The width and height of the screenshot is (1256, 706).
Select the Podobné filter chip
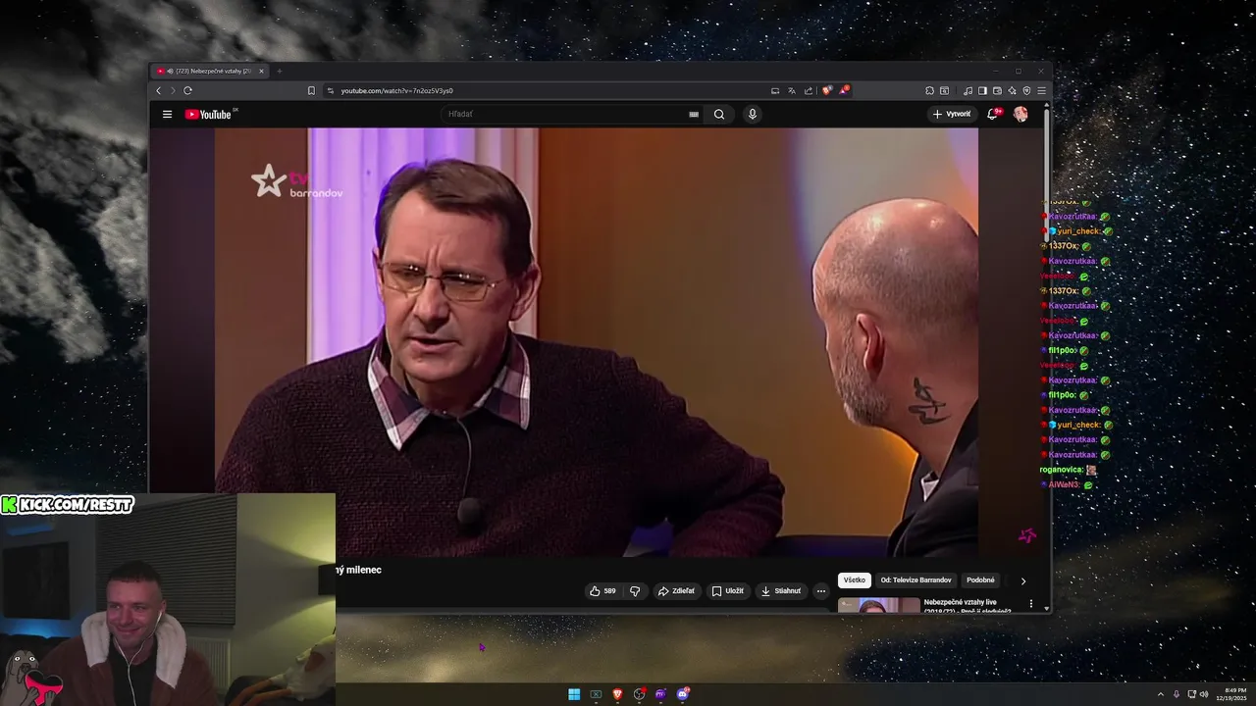(980, 580)
